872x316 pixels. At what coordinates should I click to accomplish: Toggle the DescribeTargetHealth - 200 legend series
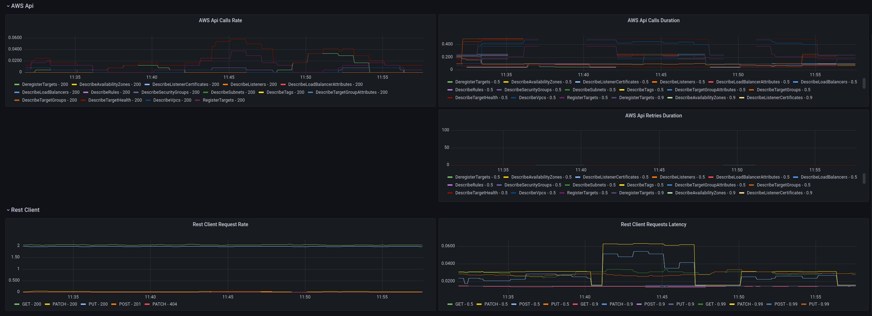[115, 100]
